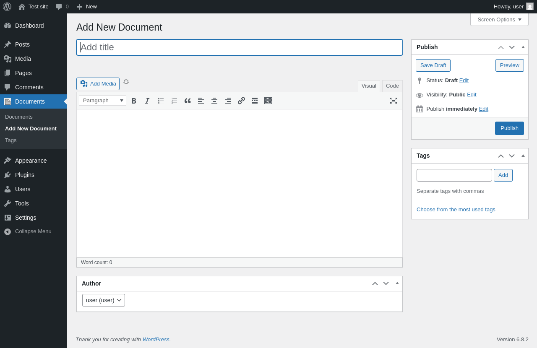Focus the tags input field

coord(454,175)
